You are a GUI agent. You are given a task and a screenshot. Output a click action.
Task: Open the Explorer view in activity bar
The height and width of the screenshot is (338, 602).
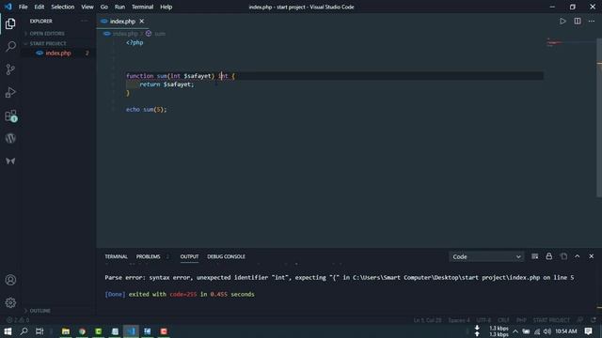pos(10,23)
